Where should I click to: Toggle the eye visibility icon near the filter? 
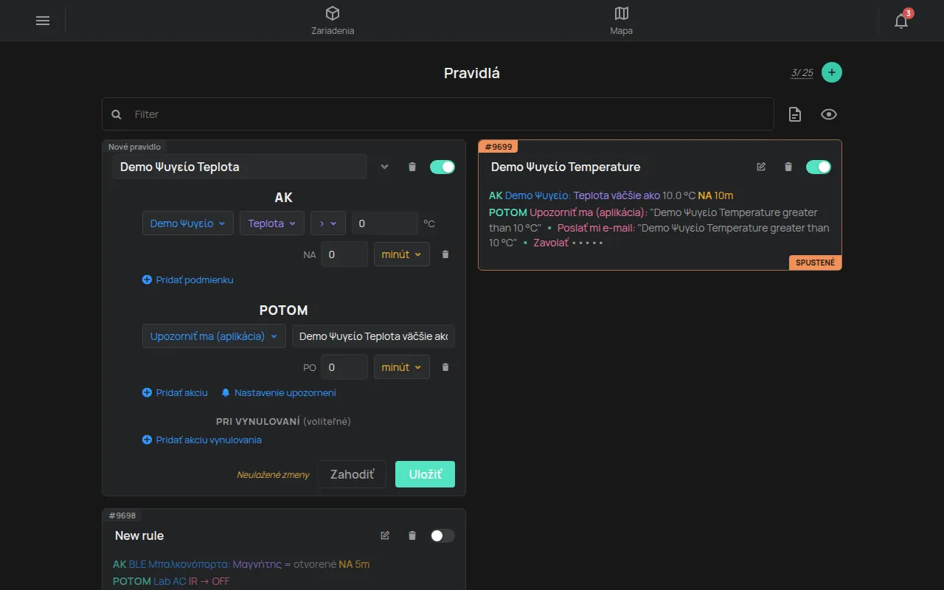pos(829,114)
